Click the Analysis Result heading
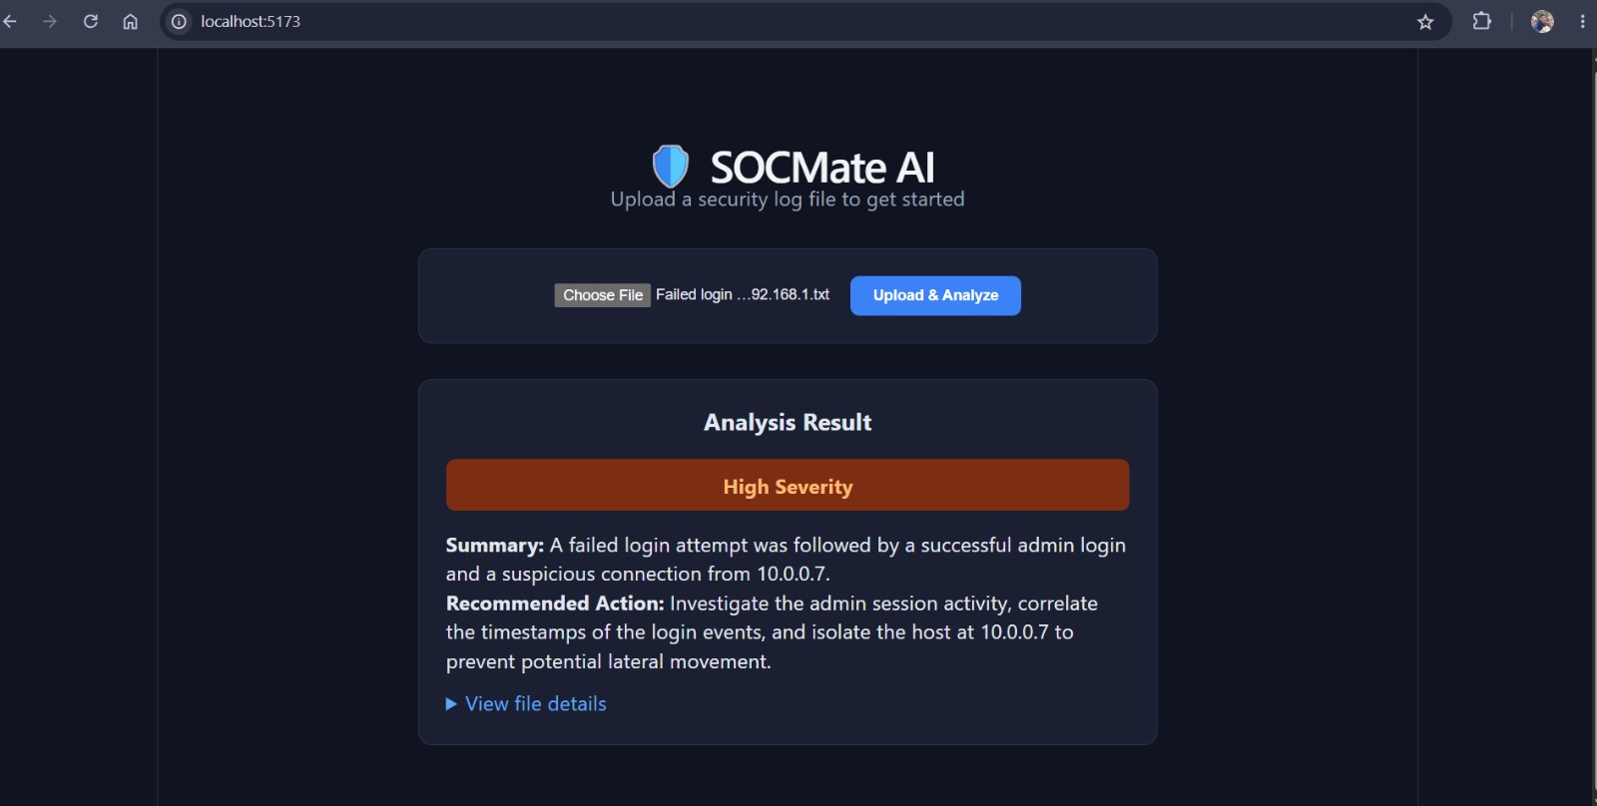The image size is (1597, 806). pyautogui.click(x=788, y=422)
